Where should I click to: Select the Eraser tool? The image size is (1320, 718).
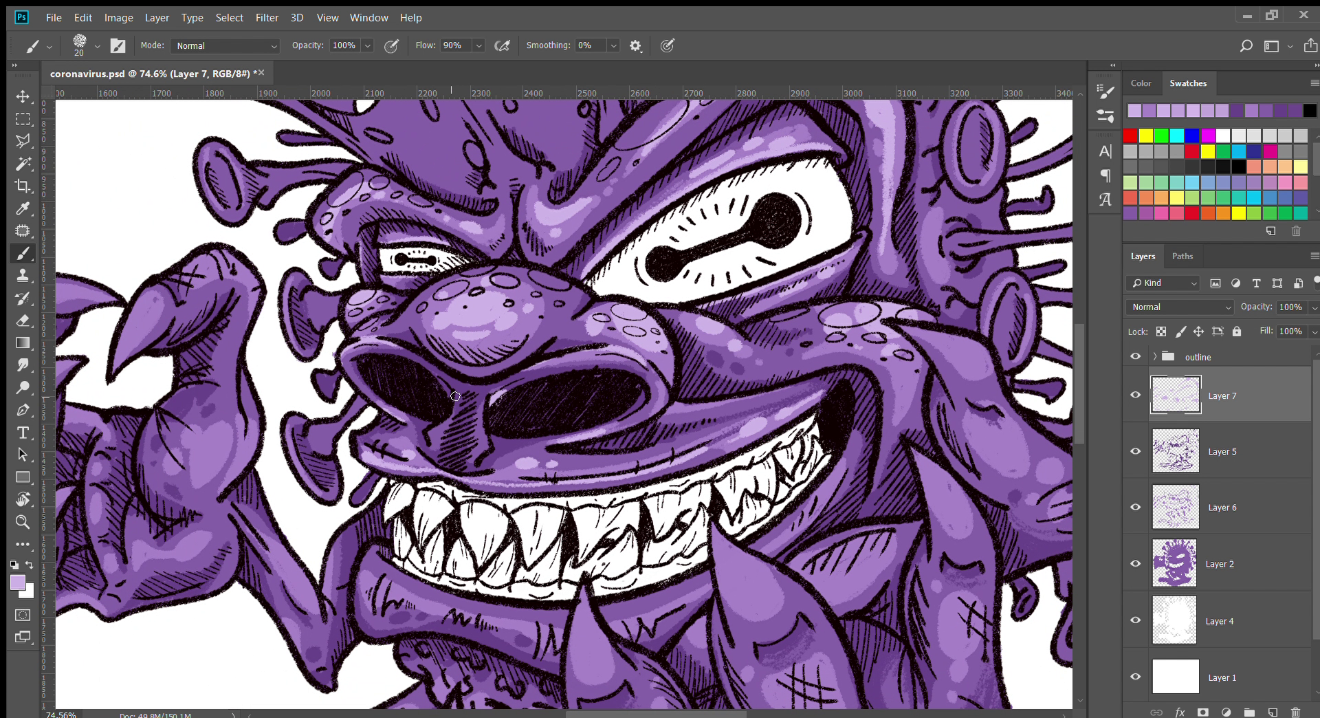[23, 320]
